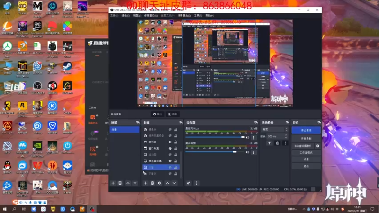The image size is (379, 213).
Task: Enable Studio Mode from Controls
Action: [306, 152]
